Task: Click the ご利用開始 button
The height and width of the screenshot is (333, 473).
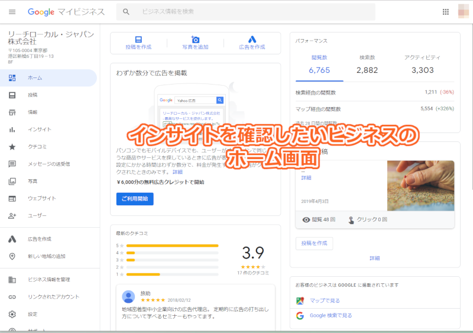Action: pos(135,199)
